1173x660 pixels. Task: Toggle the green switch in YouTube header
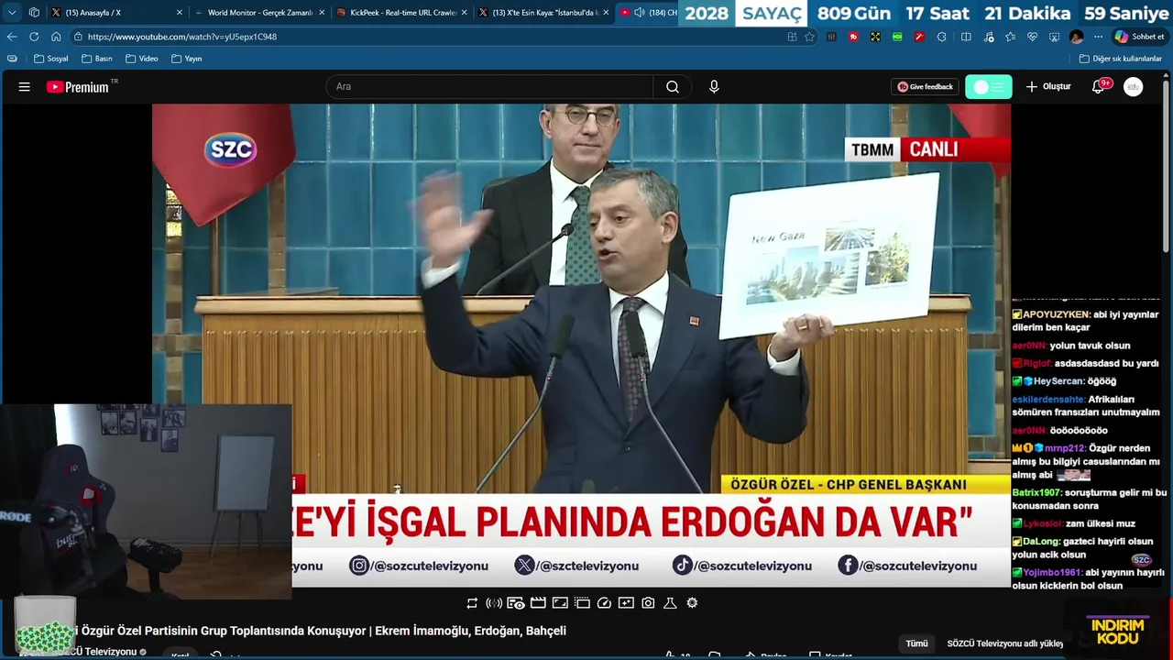click(989, 87)
